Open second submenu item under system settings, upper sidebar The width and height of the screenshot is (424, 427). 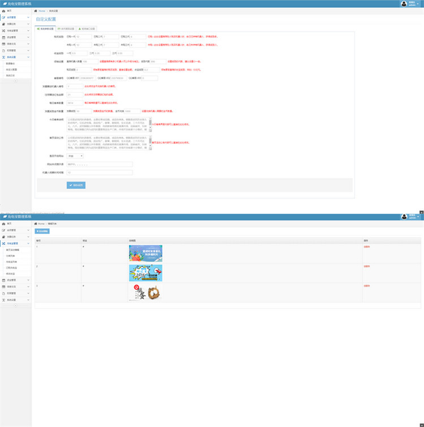point(11,70)
